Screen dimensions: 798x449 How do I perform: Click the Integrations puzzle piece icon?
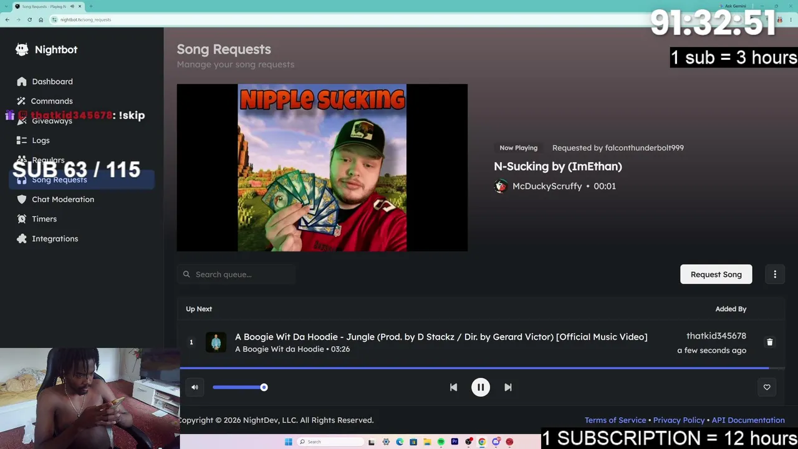pos(22,239)
